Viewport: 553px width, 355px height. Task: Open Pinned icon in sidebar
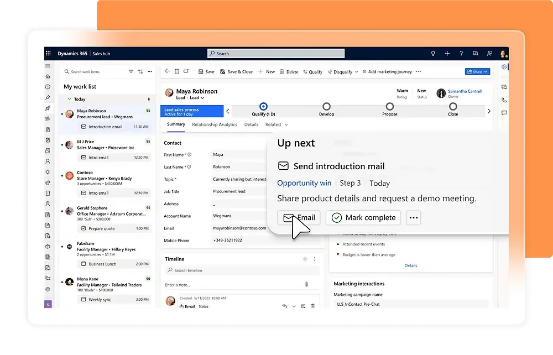pos(48,97)
